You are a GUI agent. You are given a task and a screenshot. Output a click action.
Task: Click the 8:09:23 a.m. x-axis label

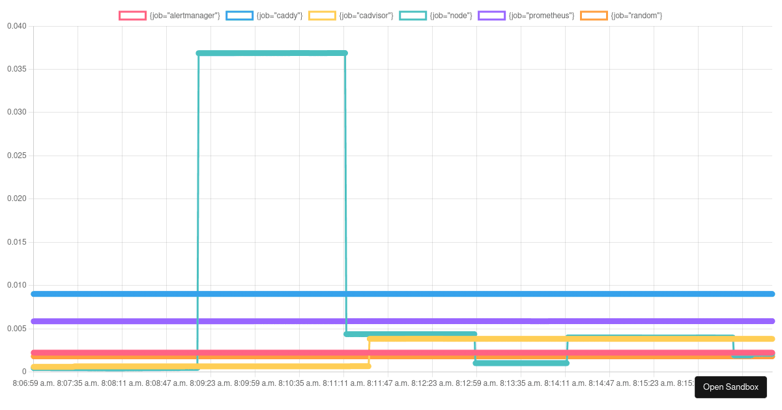[212, 383]
